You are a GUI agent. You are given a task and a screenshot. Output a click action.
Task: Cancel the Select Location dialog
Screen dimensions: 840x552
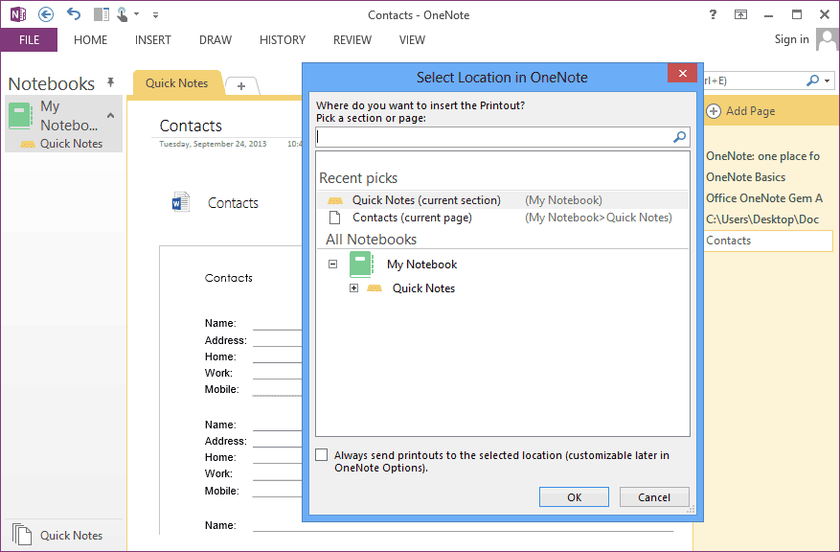654,496
